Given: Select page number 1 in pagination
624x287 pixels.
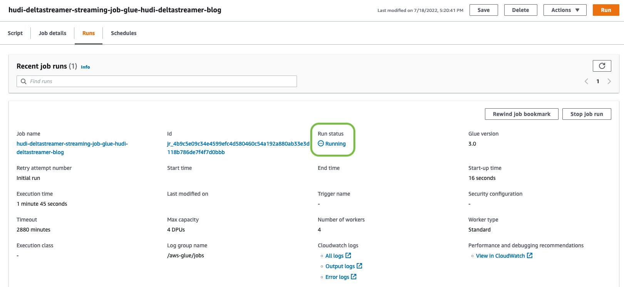Looking at the screenshot, I should pos(598,81).
